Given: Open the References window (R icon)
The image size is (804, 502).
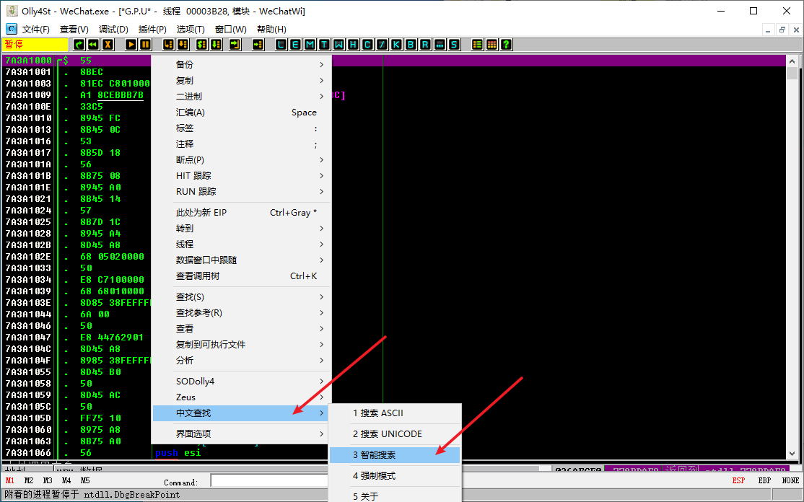Looking at the screenshot, I should (425, 45).
